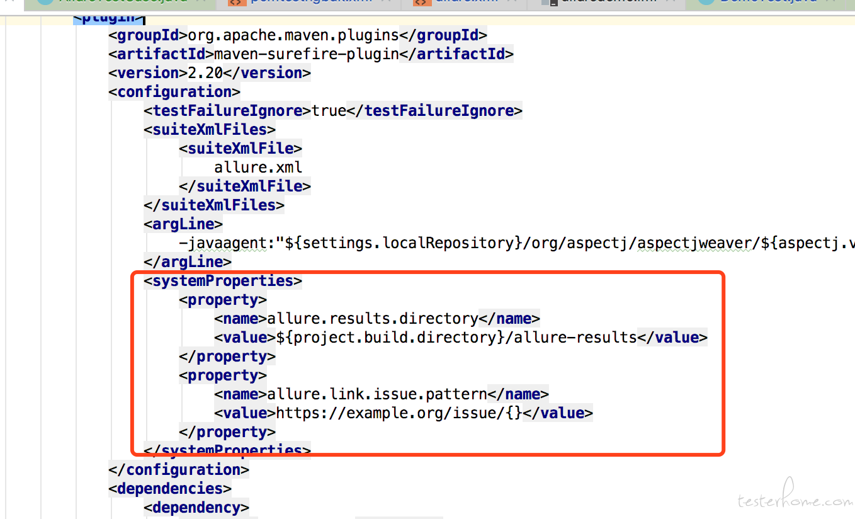The height and width of the screenshot is (519, 855).
Task: Click the -javaagent settings.localRepository line
Action: click(517, 242)
